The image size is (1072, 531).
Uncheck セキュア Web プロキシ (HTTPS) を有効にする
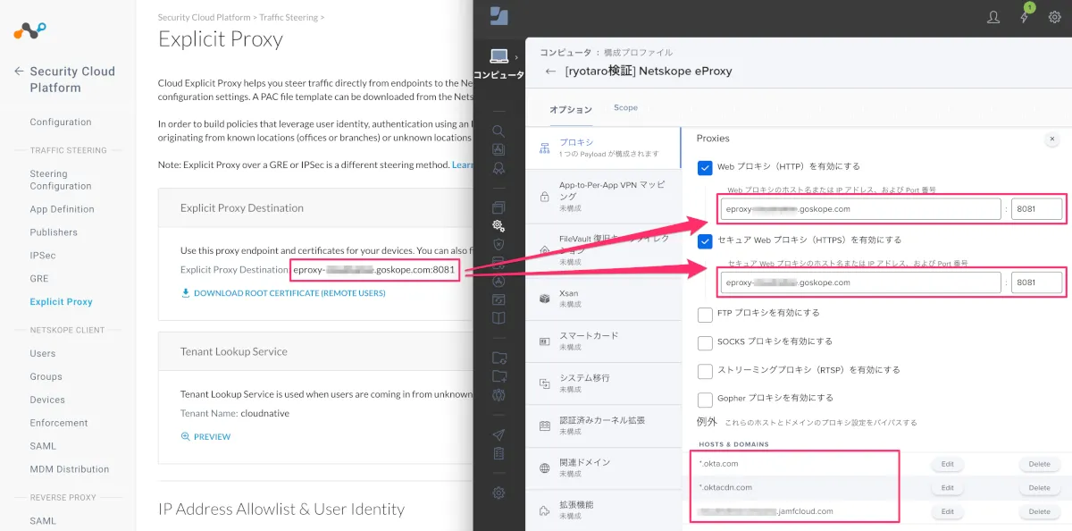point(705,240)
